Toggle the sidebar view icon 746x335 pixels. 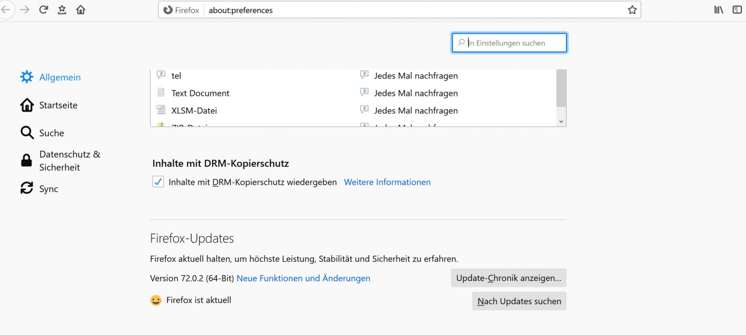click(737, 10)
